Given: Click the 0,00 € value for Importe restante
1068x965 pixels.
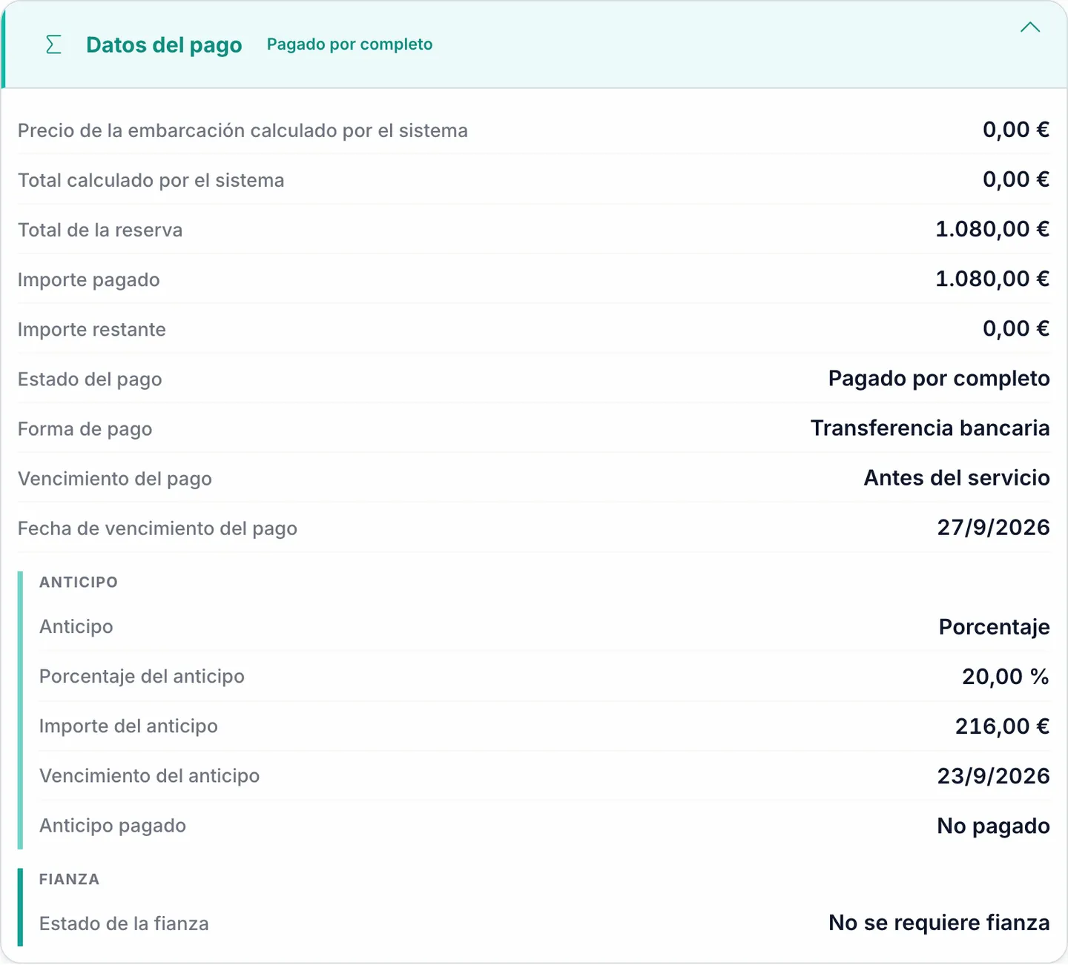Looking at the screenshot, I should (x=1016, y=328).
